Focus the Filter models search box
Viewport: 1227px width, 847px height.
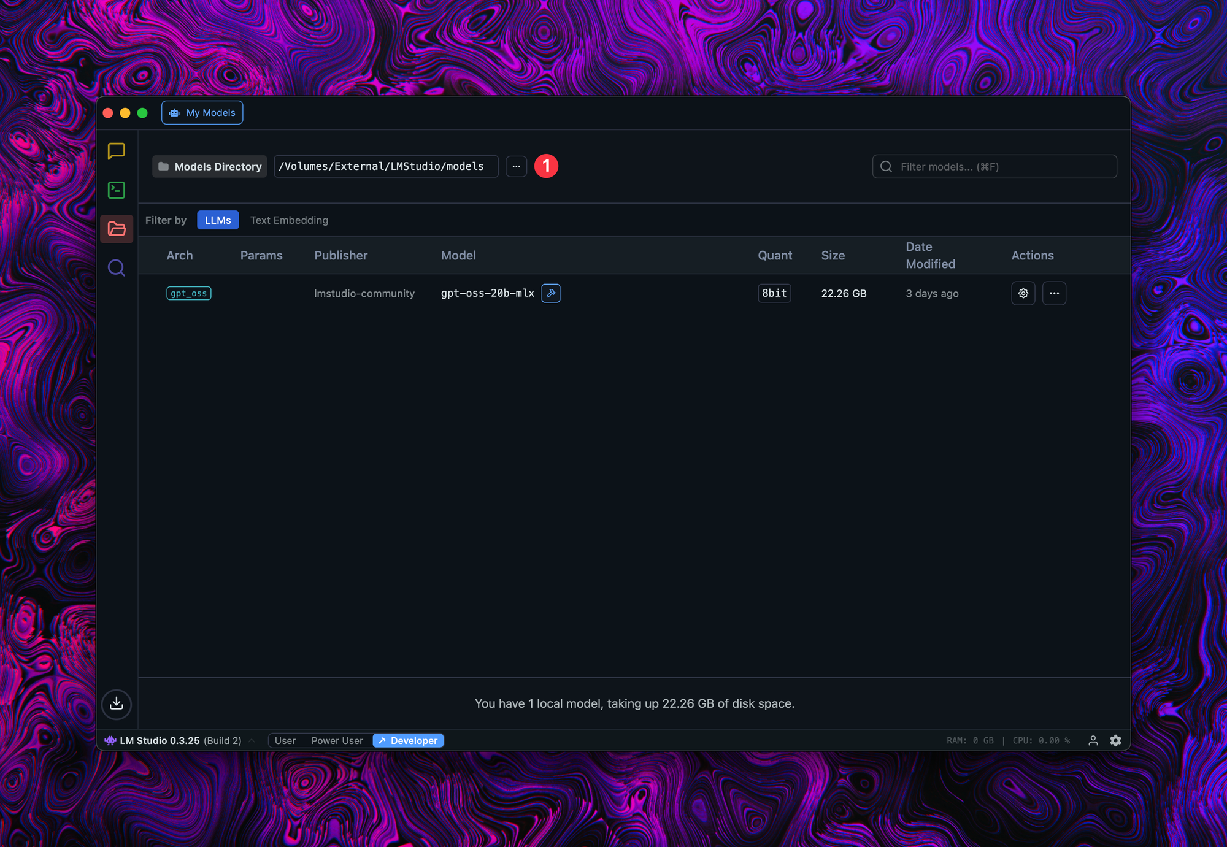[x=994, y=166]
